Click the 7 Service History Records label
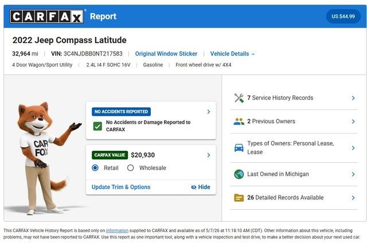The height and width of the screenshot is (243, 367). coord(280,98)
